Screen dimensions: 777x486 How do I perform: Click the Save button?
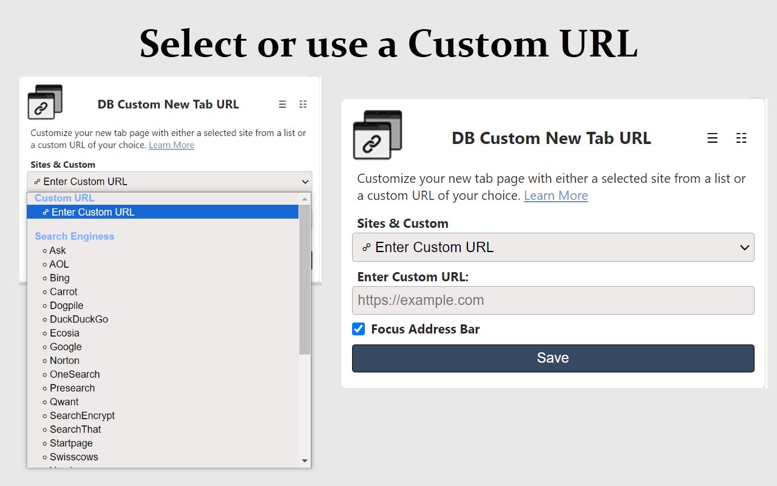[x=553, y=358]
